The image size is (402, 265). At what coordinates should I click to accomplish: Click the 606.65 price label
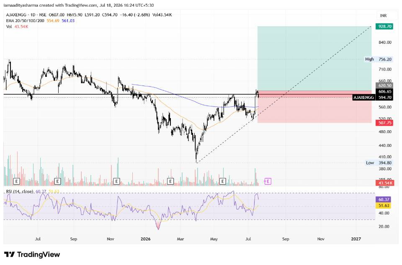click(x=384, y=91)
